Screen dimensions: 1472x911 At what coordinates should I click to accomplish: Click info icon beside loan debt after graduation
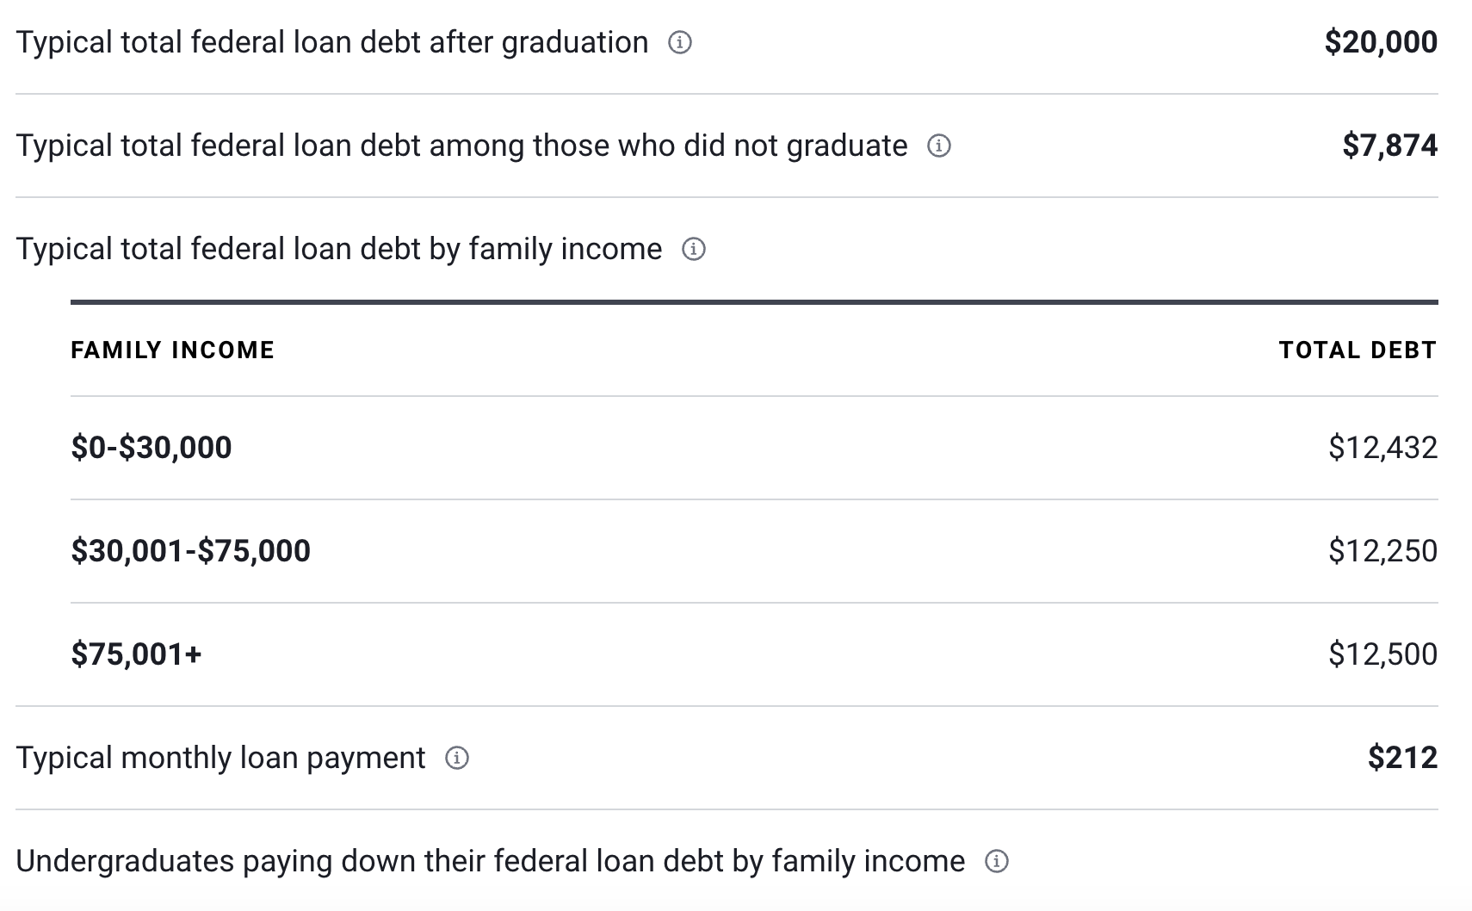point(680,42)
